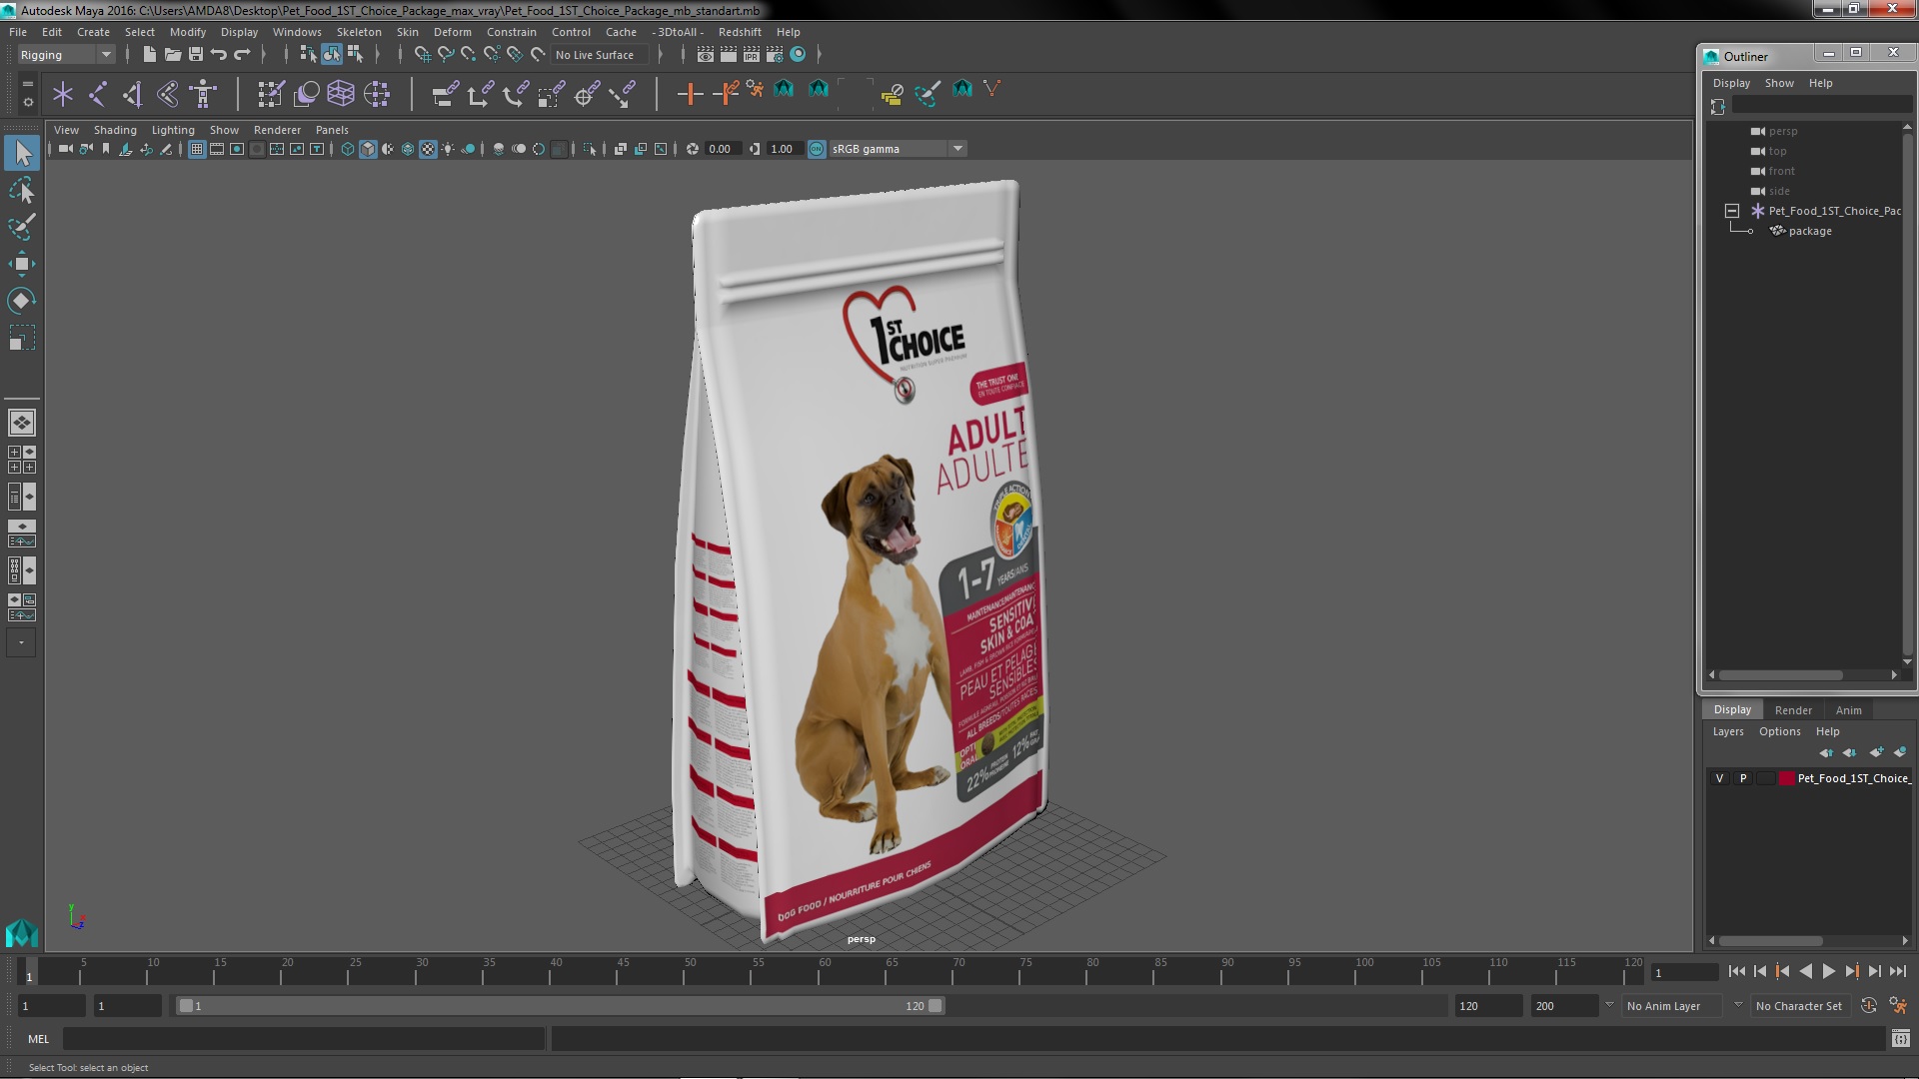Click the Undo arrow icon
The image size is (1919, 1079).
[218, 55]
